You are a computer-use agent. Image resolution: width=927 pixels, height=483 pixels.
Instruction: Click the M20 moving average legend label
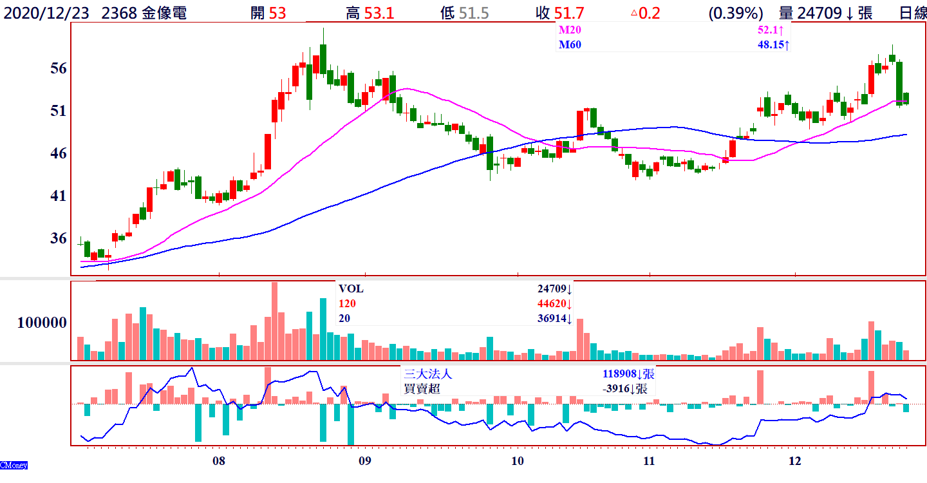569,30
